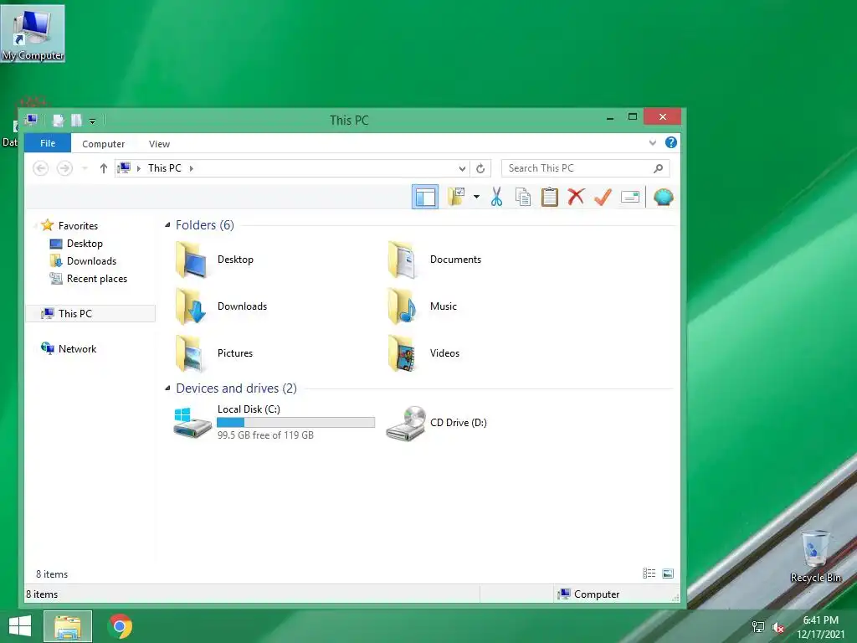Select Local Disk (C:) drive
The width and height of the screenshot is (857, 643).
tap(275, 422)
